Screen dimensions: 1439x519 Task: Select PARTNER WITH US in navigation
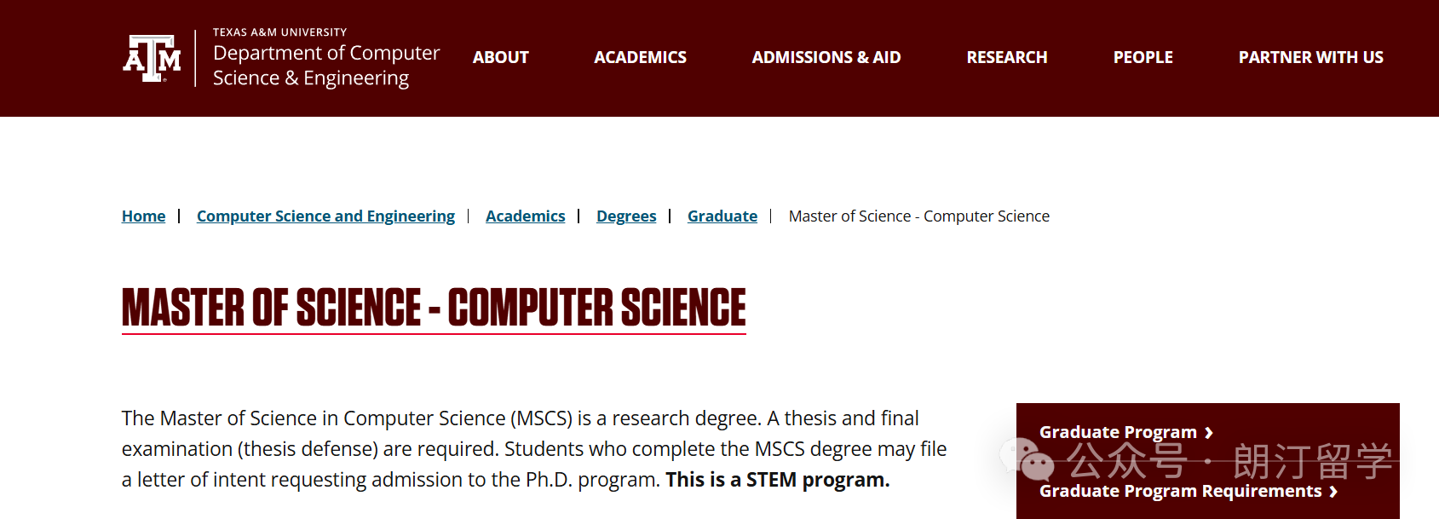coord(1310,58)
